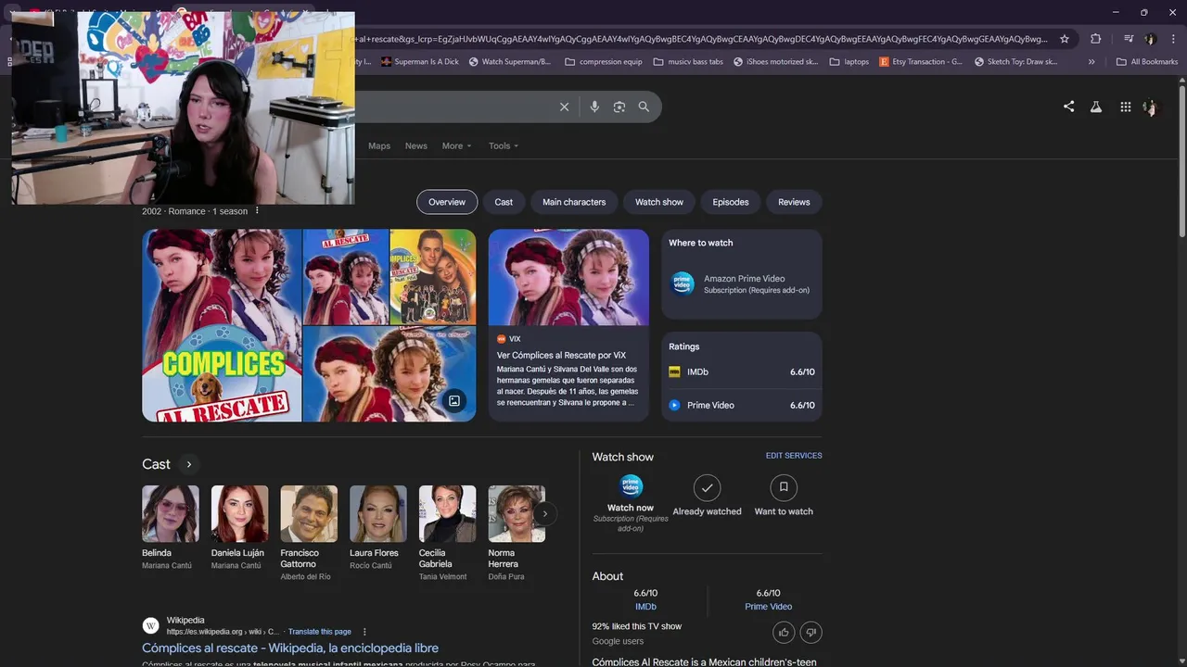
Task: Open Belinda cast photo
Action: tap(171, 514)
